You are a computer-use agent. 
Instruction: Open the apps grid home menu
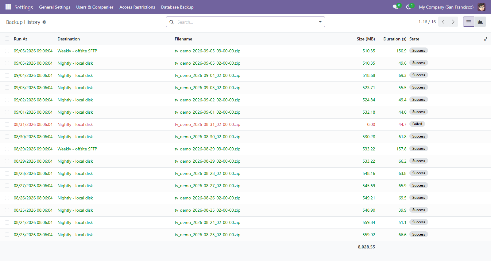8,7
